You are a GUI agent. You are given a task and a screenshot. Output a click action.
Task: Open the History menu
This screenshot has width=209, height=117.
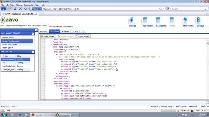click(x=19, y=5)
